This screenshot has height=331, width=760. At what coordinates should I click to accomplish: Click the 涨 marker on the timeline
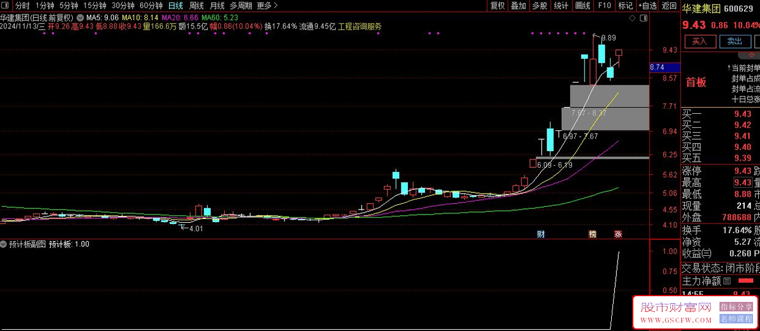[618, 234]
